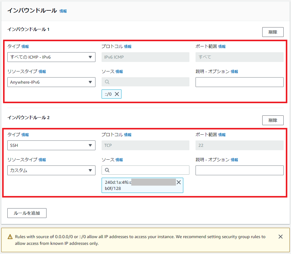291x254 pixels.
Task: Delete inbound rule 2 with 削除 button
Action: (273, 120)
